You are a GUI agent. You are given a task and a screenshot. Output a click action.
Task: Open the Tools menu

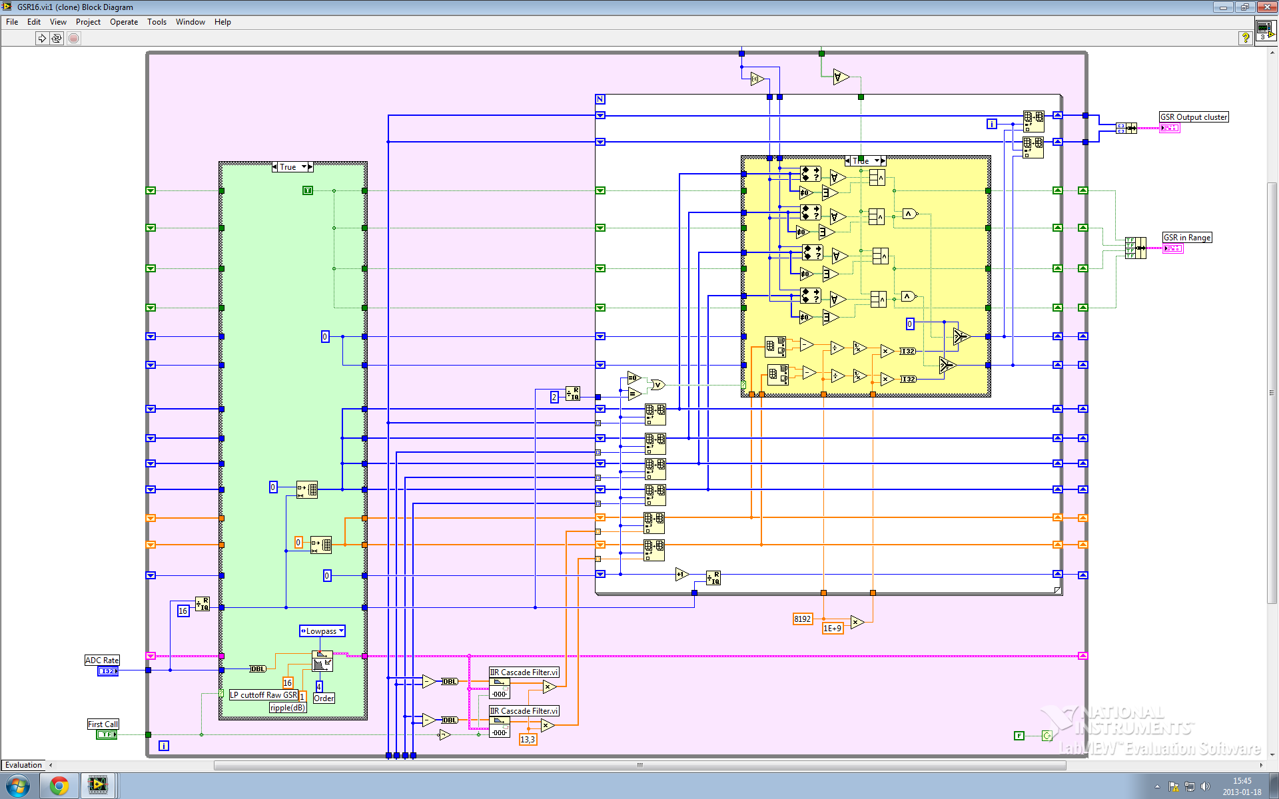[157, 22]
